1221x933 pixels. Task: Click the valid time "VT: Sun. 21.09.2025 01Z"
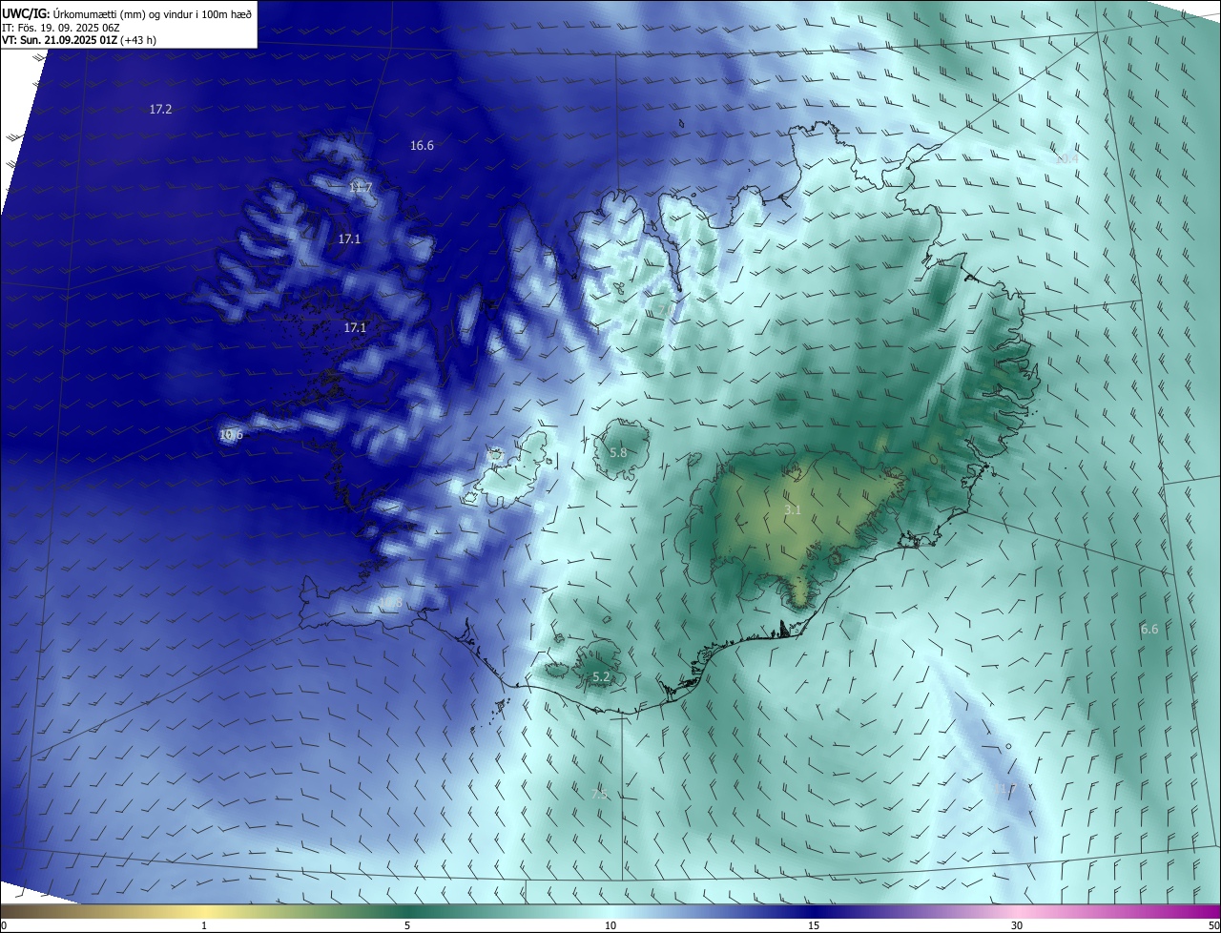click(x=60, y=39)
